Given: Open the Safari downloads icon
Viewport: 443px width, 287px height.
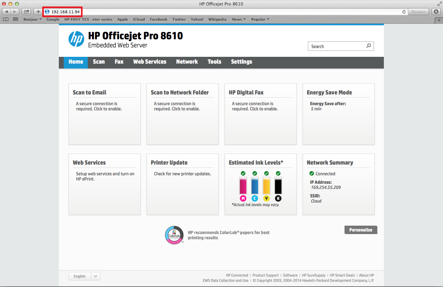Looking at the screenshot, I should pos(436,12).
